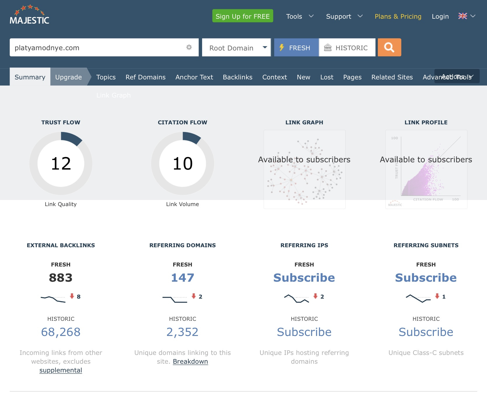This screenshot has width=487, height=399.
Task: Open the search settings gear icon
Action: tap(189, 47)
